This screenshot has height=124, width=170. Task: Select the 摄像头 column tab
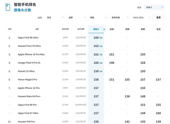coord(96,29)
